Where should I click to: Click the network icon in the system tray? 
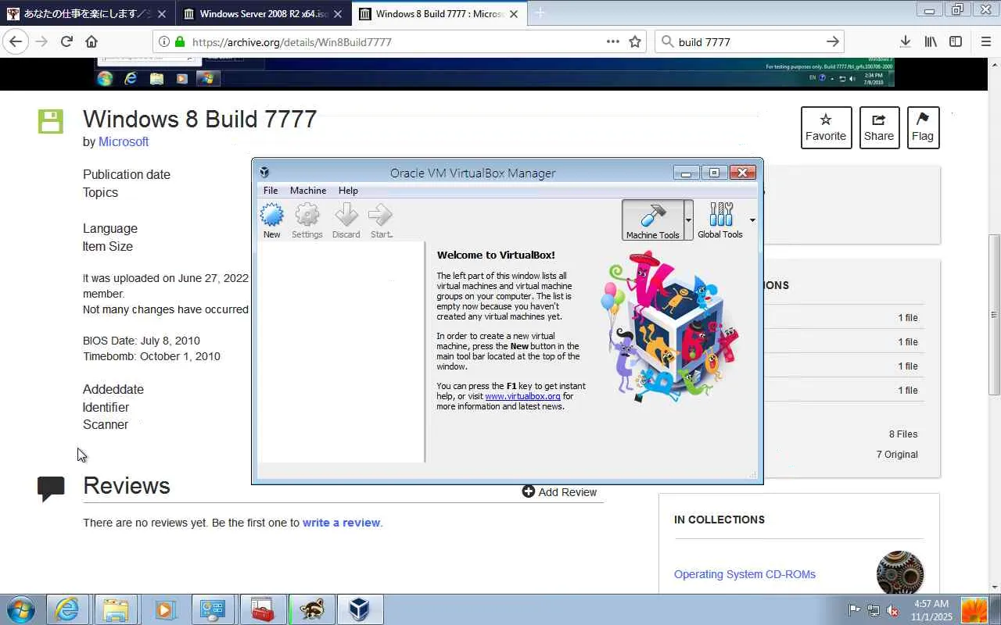coord(874,610)
